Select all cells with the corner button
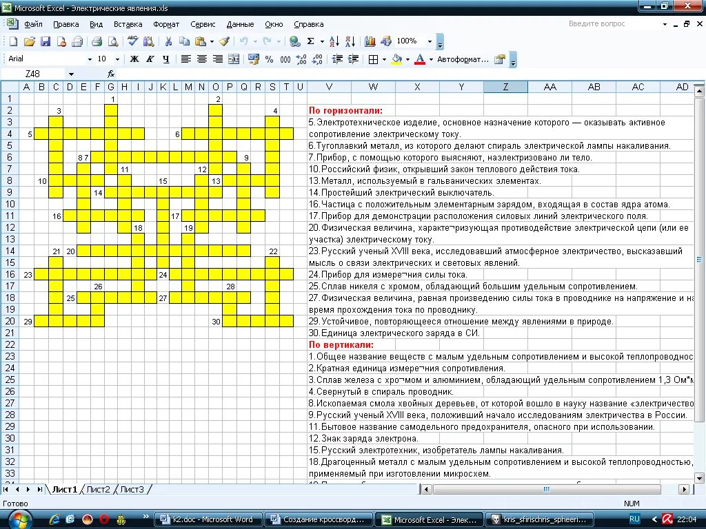Screen dimensions: 706x529 click(x=10, y=87)
